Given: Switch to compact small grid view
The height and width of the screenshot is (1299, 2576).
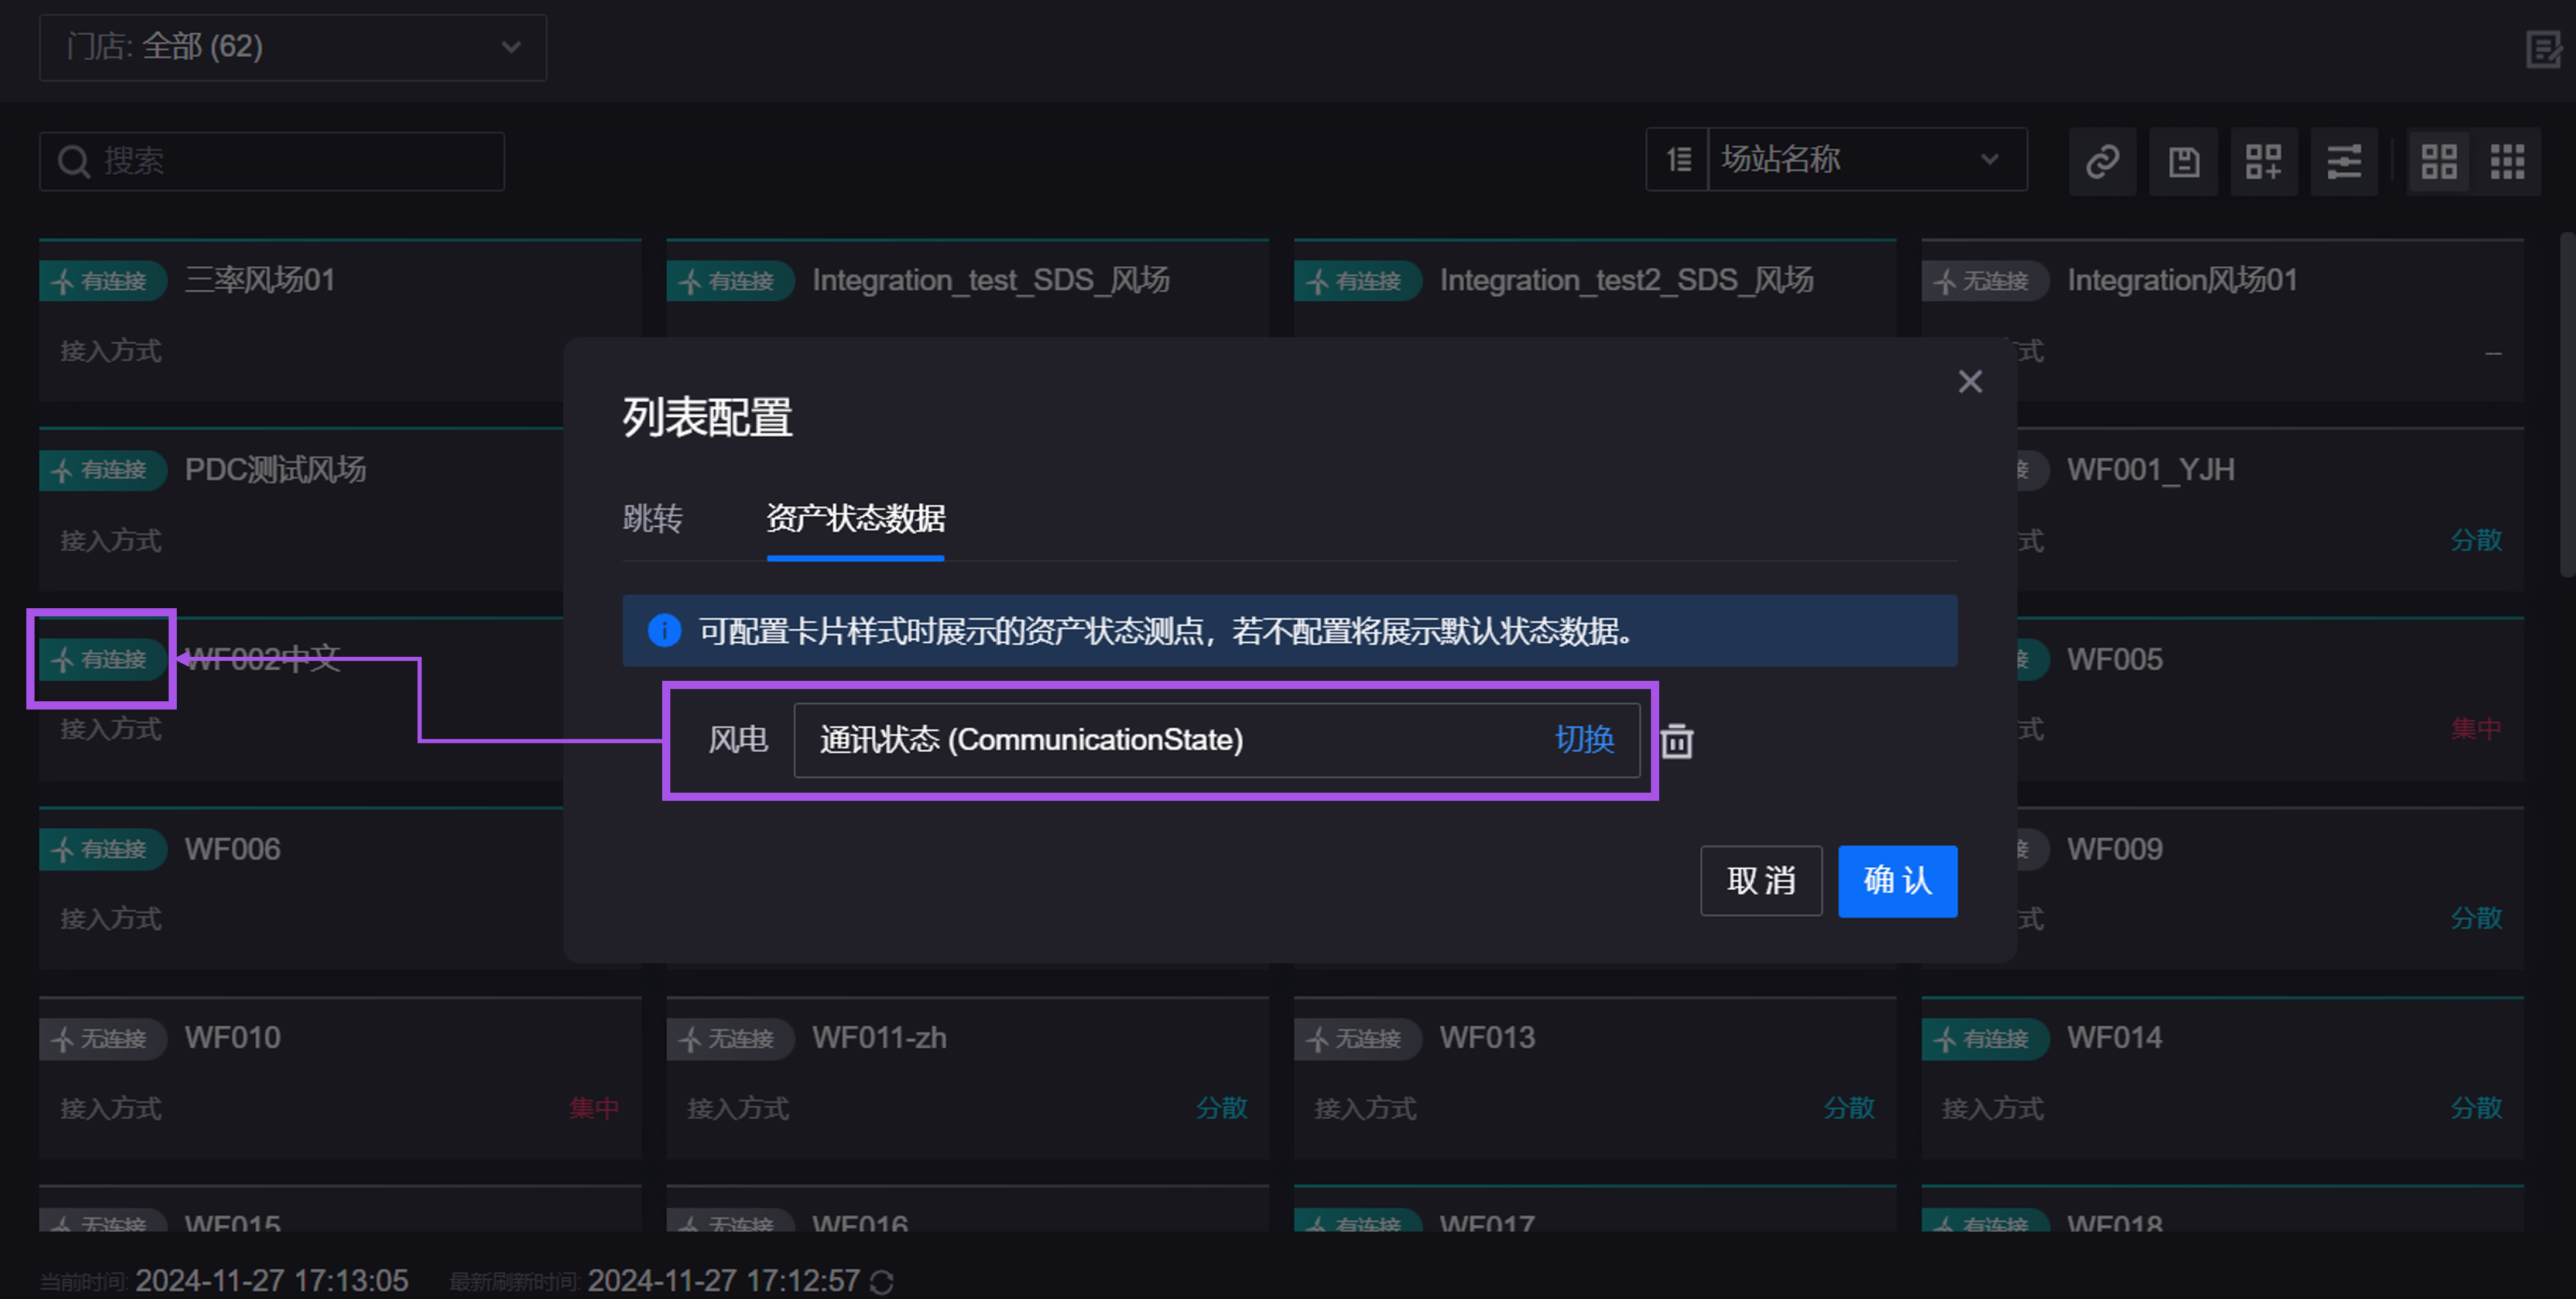Looking at the screenshot, I should point(2507,161).
